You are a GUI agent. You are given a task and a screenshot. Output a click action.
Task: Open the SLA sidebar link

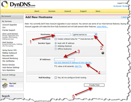(x=4, y=28)
